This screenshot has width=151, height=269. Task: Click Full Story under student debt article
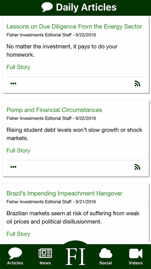coord(18,150)
